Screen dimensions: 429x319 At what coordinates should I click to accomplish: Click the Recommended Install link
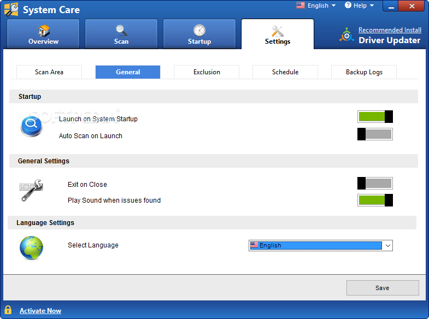[x=390, y=30]
